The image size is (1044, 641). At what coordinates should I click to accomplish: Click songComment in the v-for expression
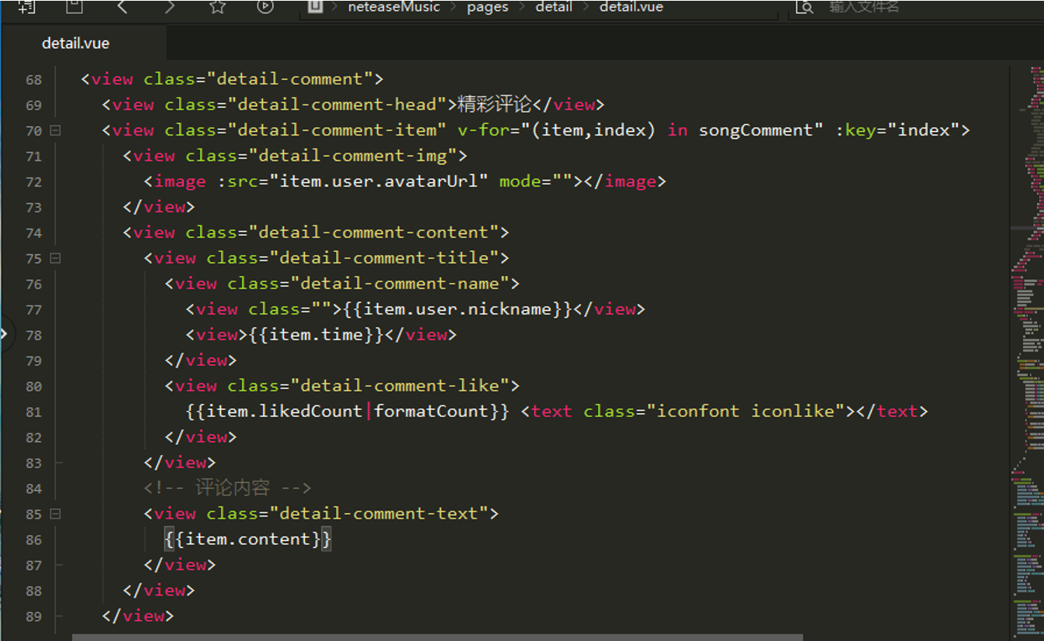click(755, 129)
